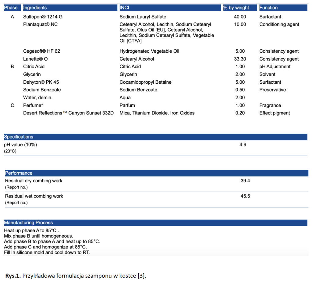Click the % by weight column header

[236, 8]
